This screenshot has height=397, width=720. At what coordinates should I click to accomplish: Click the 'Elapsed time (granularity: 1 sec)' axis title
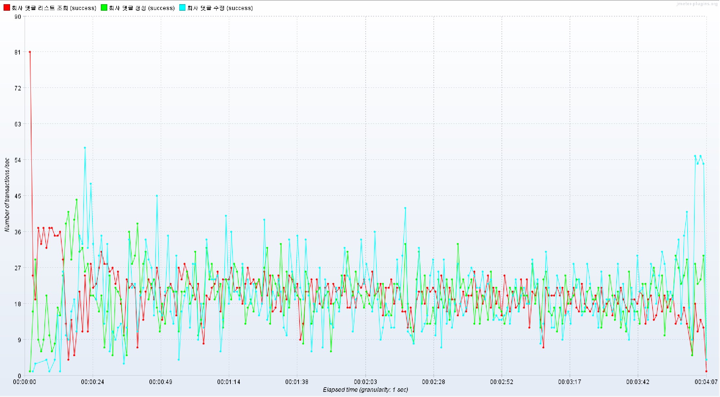coord(365,390)
